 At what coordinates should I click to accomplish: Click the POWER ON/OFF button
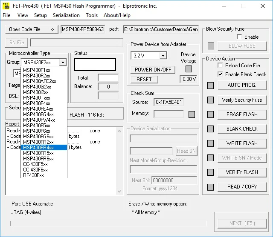point(153,69)
